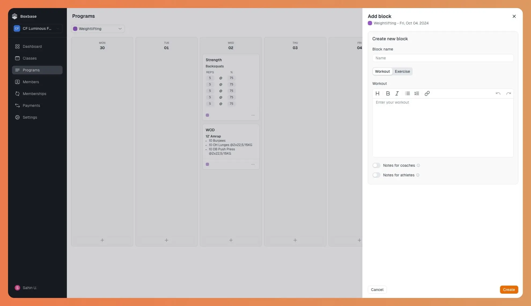This screenshot has height=306, width=531.
Task: Click Cancel button to discard block
Action: point(377,290)
